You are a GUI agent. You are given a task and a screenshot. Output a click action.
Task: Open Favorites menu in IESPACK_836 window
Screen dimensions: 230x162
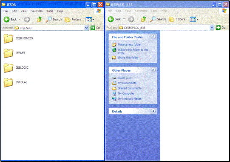[141, 11]
